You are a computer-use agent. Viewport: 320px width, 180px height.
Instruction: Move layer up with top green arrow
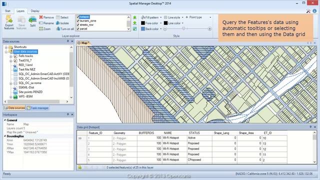click(134, 17)
